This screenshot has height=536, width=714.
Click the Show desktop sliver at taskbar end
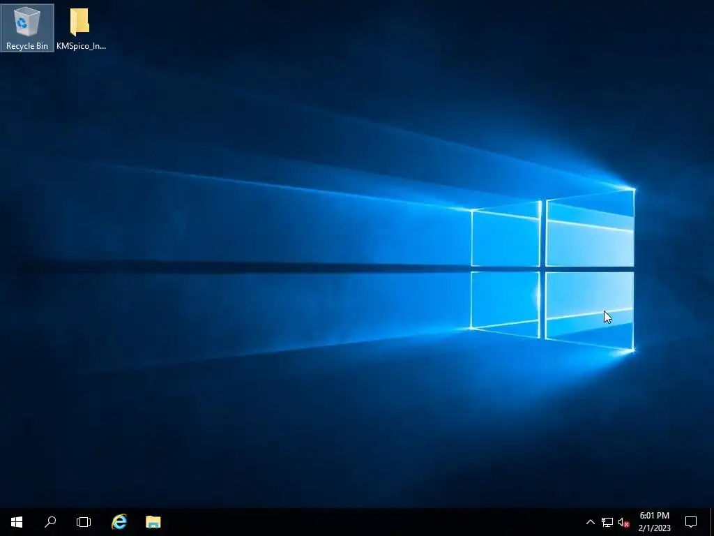pyautogui.click(x=712, y=522)
